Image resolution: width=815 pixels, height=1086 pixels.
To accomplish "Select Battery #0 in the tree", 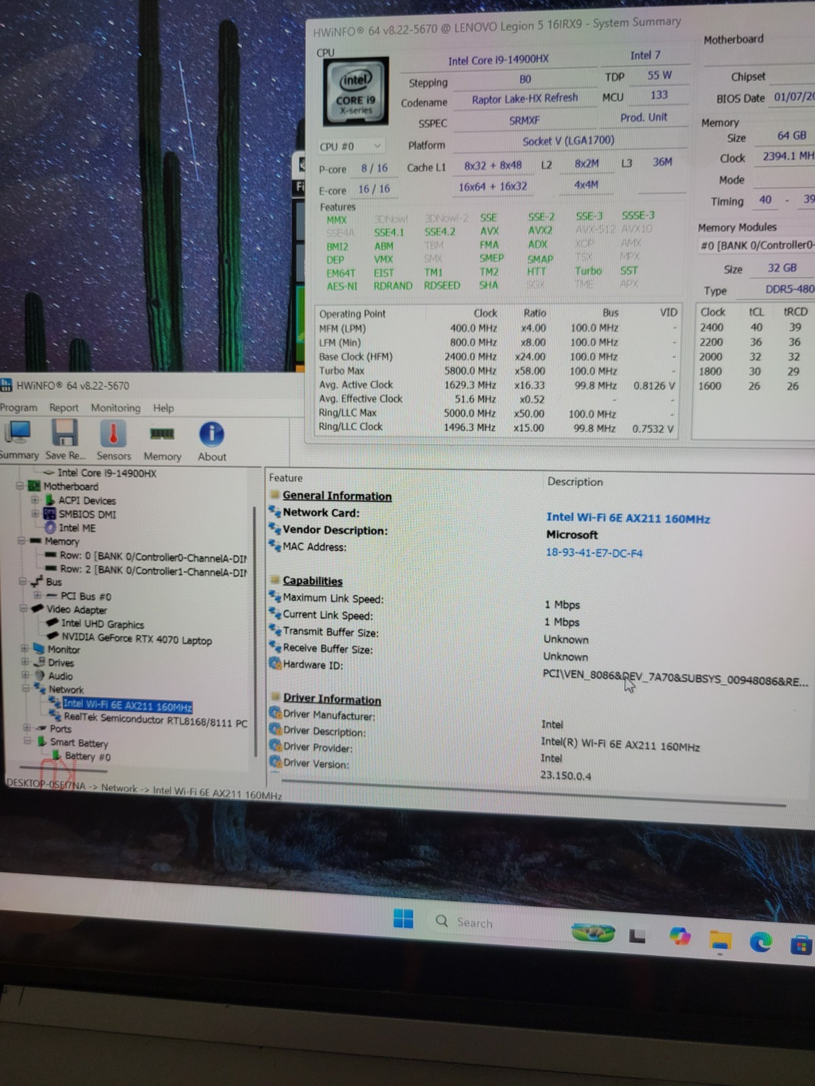I will [88, 756].
